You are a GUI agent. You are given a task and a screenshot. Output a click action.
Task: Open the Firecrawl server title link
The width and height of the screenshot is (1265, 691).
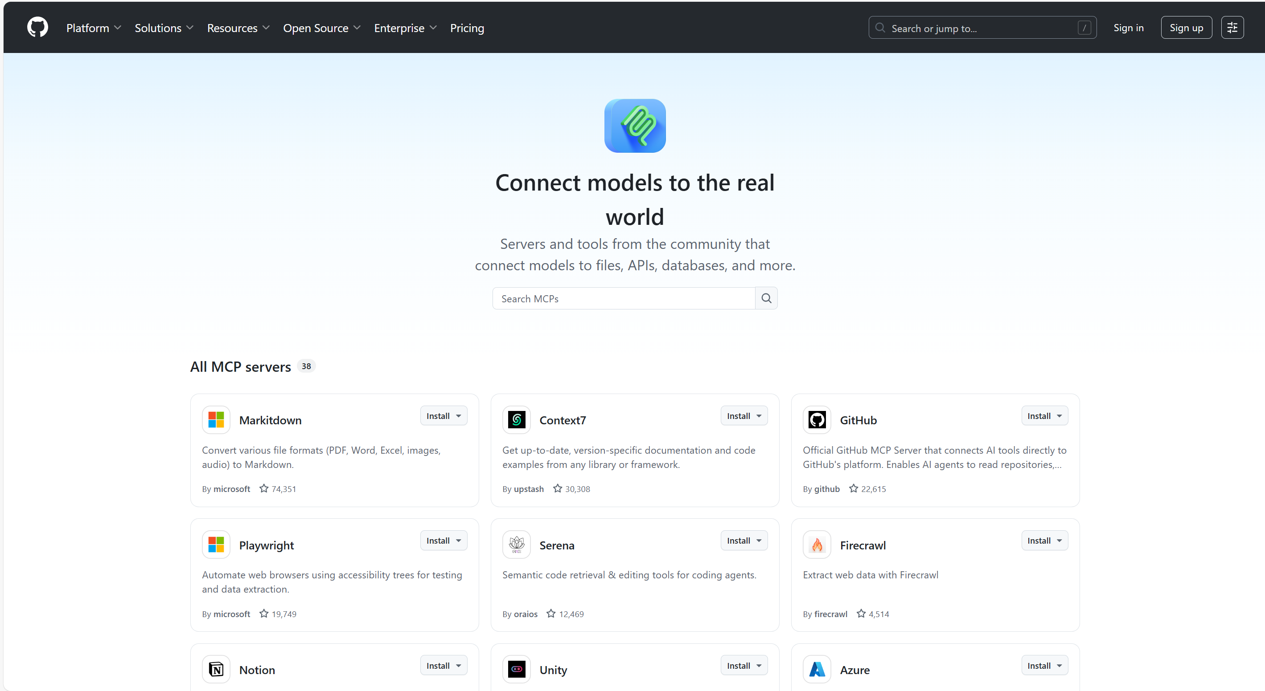click(x=862, y=545)
